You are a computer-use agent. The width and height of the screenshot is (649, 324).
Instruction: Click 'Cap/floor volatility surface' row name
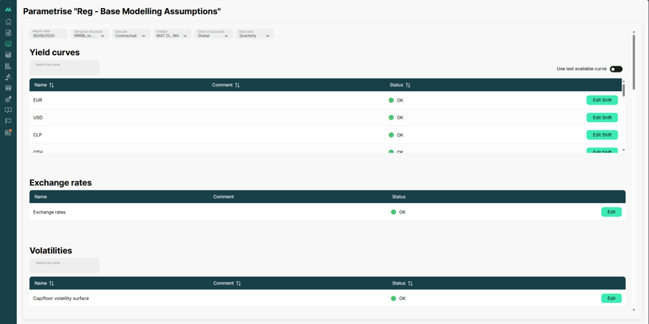tap(61, 299)
